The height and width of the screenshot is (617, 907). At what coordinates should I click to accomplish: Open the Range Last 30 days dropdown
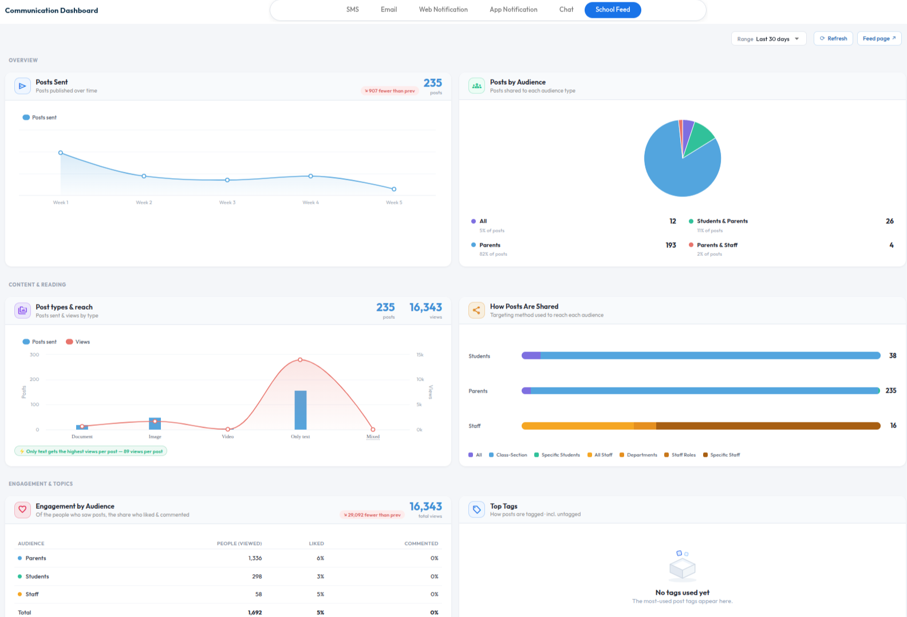[768, 39]
